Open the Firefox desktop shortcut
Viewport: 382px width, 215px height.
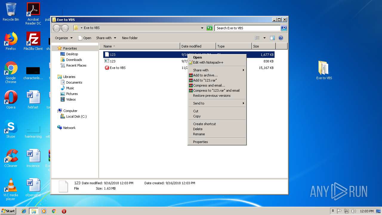coord(11,41)
